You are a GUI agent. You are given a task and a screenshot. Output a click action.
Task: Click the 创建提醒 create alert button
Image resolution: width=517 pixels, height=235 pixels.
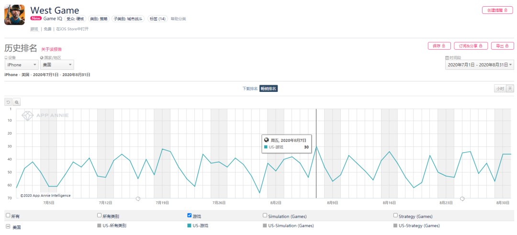point(497,10)
